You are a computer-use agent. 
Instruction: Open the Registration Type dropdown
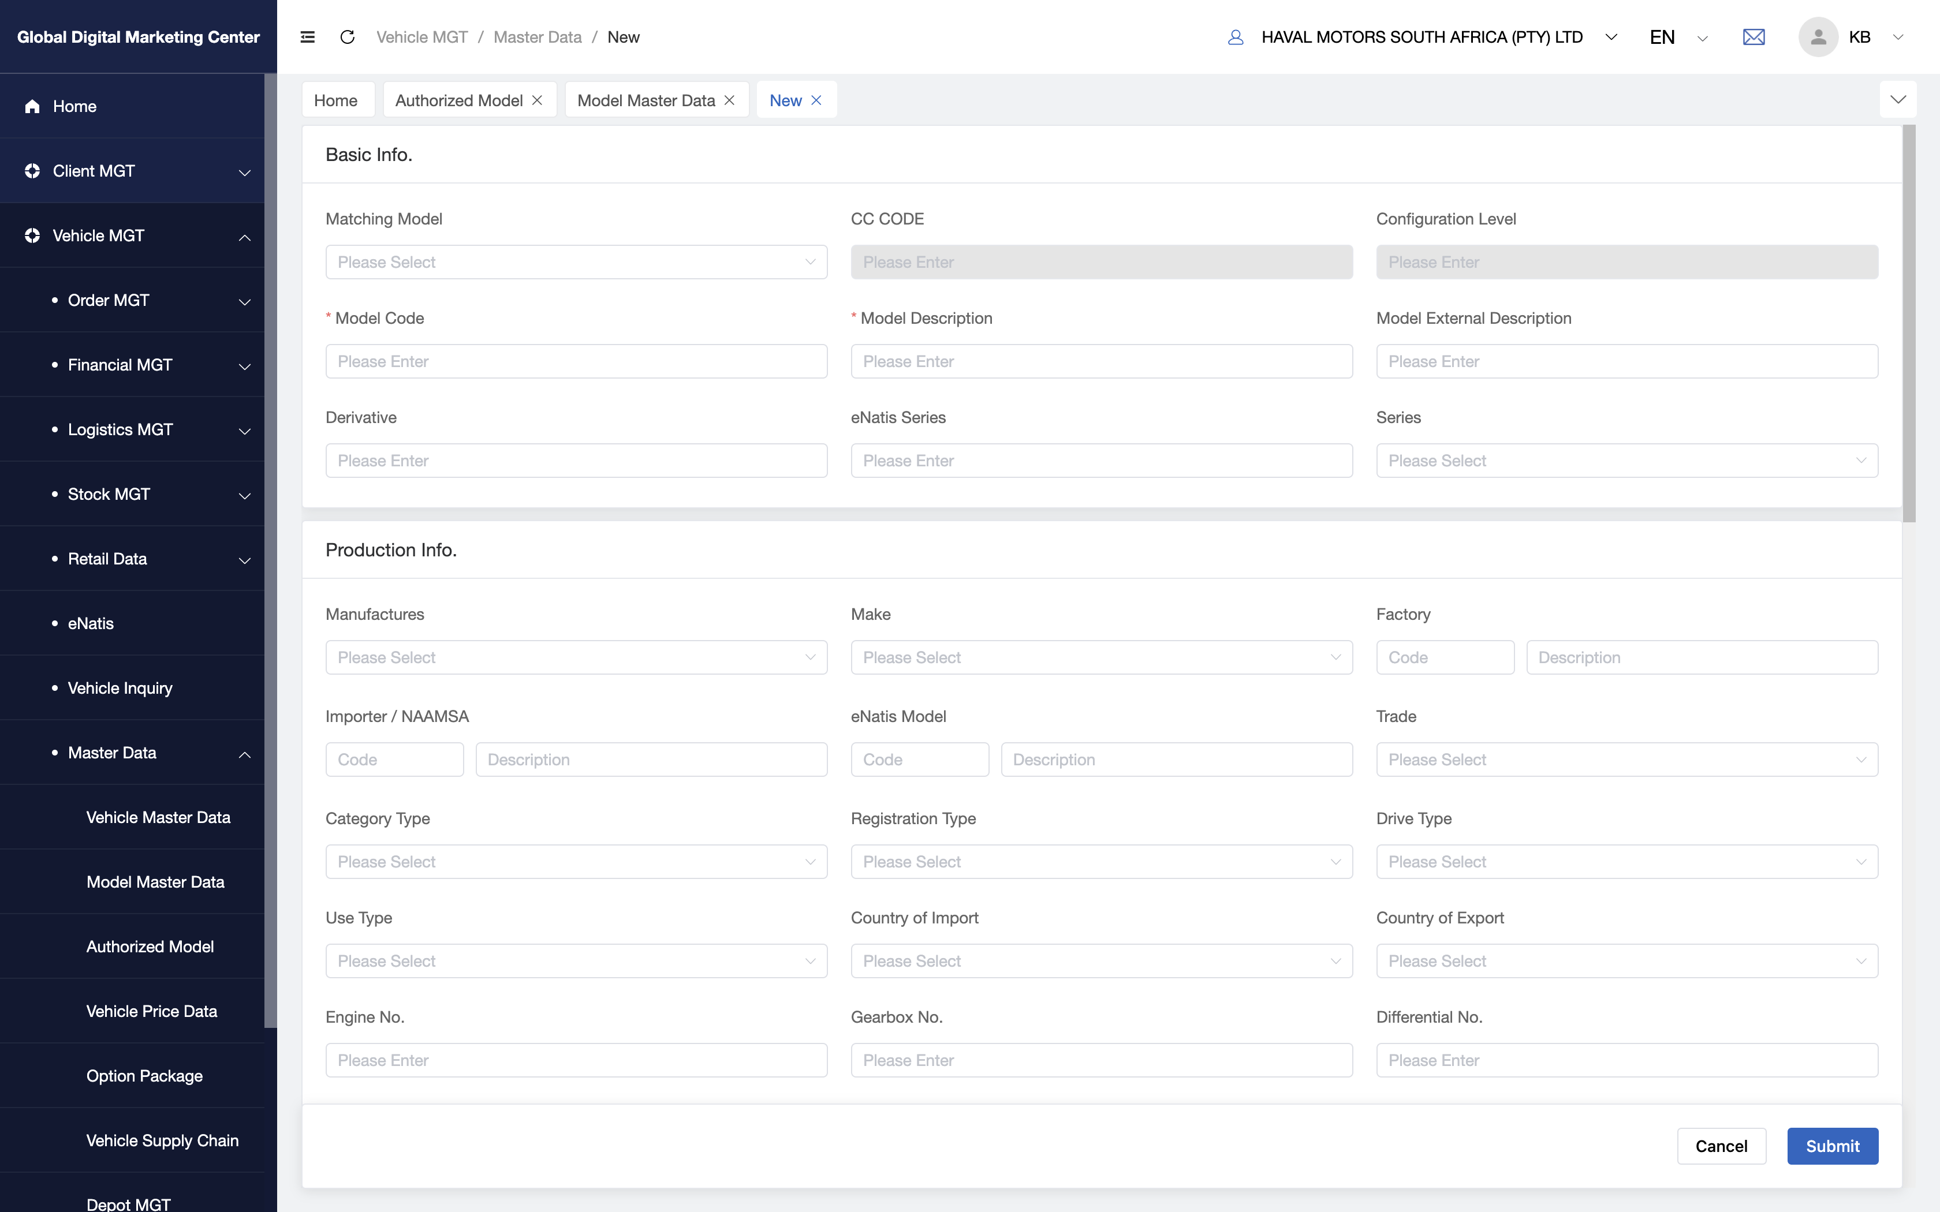tap(1102, 862)
